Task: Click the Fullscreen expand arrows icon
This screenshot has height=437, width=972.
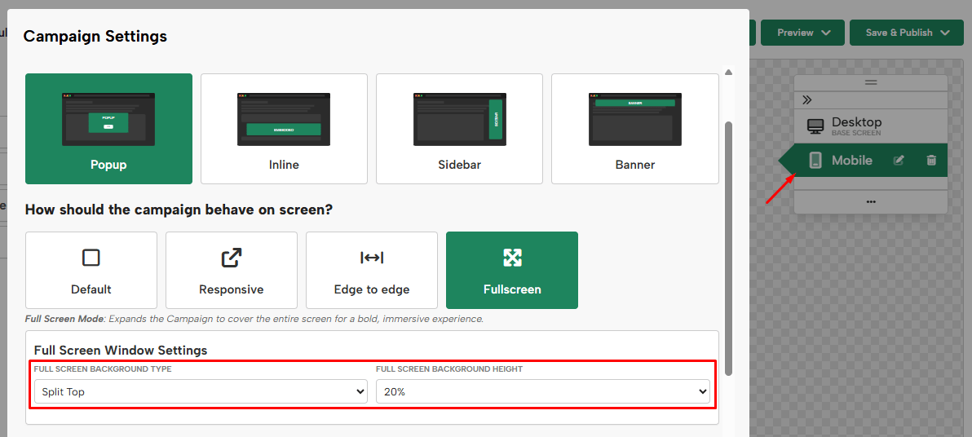Action: click(512, 258)
